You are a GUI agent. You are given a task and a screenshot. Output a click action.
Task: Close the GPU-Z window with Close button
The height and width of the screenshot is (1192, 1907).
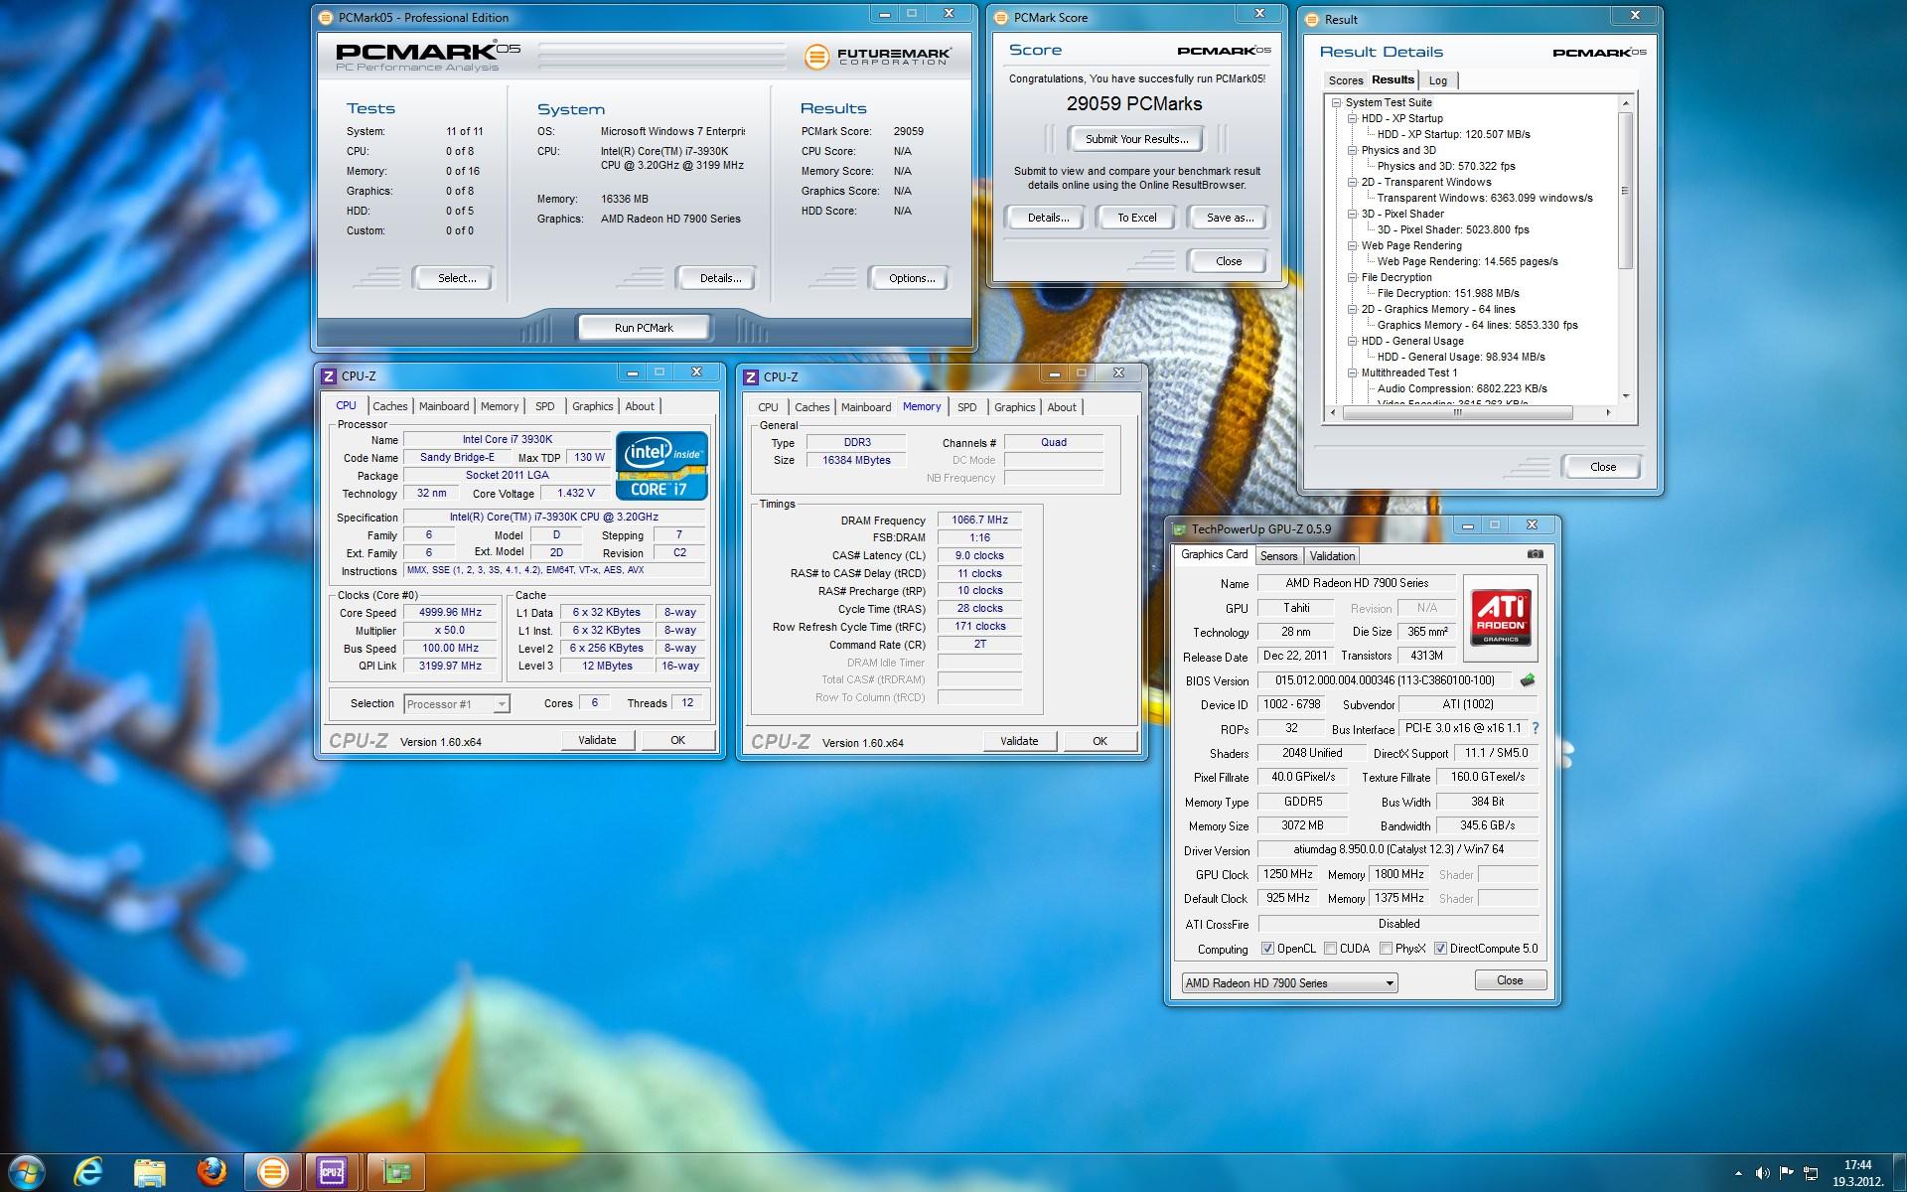click(1510, 980)
